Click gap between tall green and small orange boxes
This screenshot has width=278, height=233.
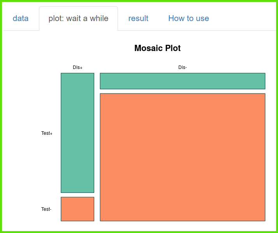[77, 195]
